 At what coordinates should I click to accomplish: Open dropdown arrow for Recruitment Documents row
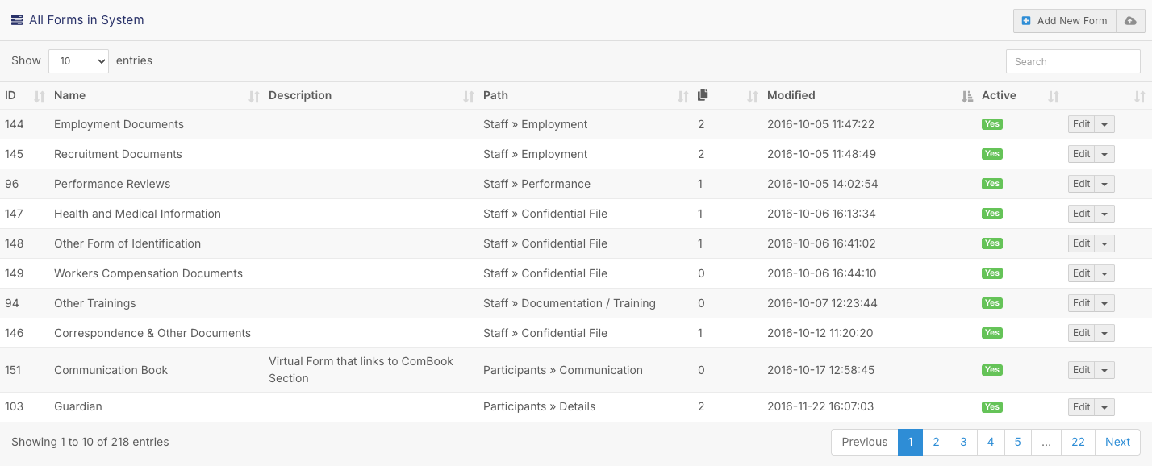[1104, 154]
